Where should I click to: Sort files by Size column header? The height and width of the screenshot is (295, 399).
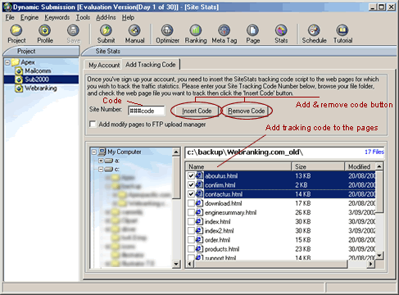[317, 166]
